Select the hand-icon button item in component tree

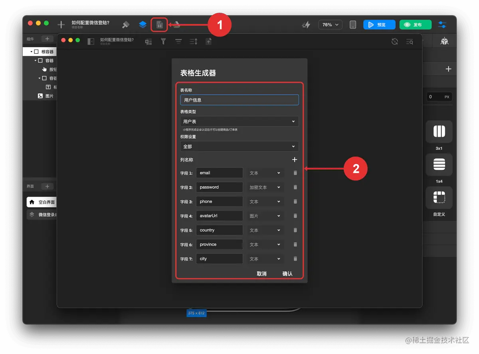[49, 69]
